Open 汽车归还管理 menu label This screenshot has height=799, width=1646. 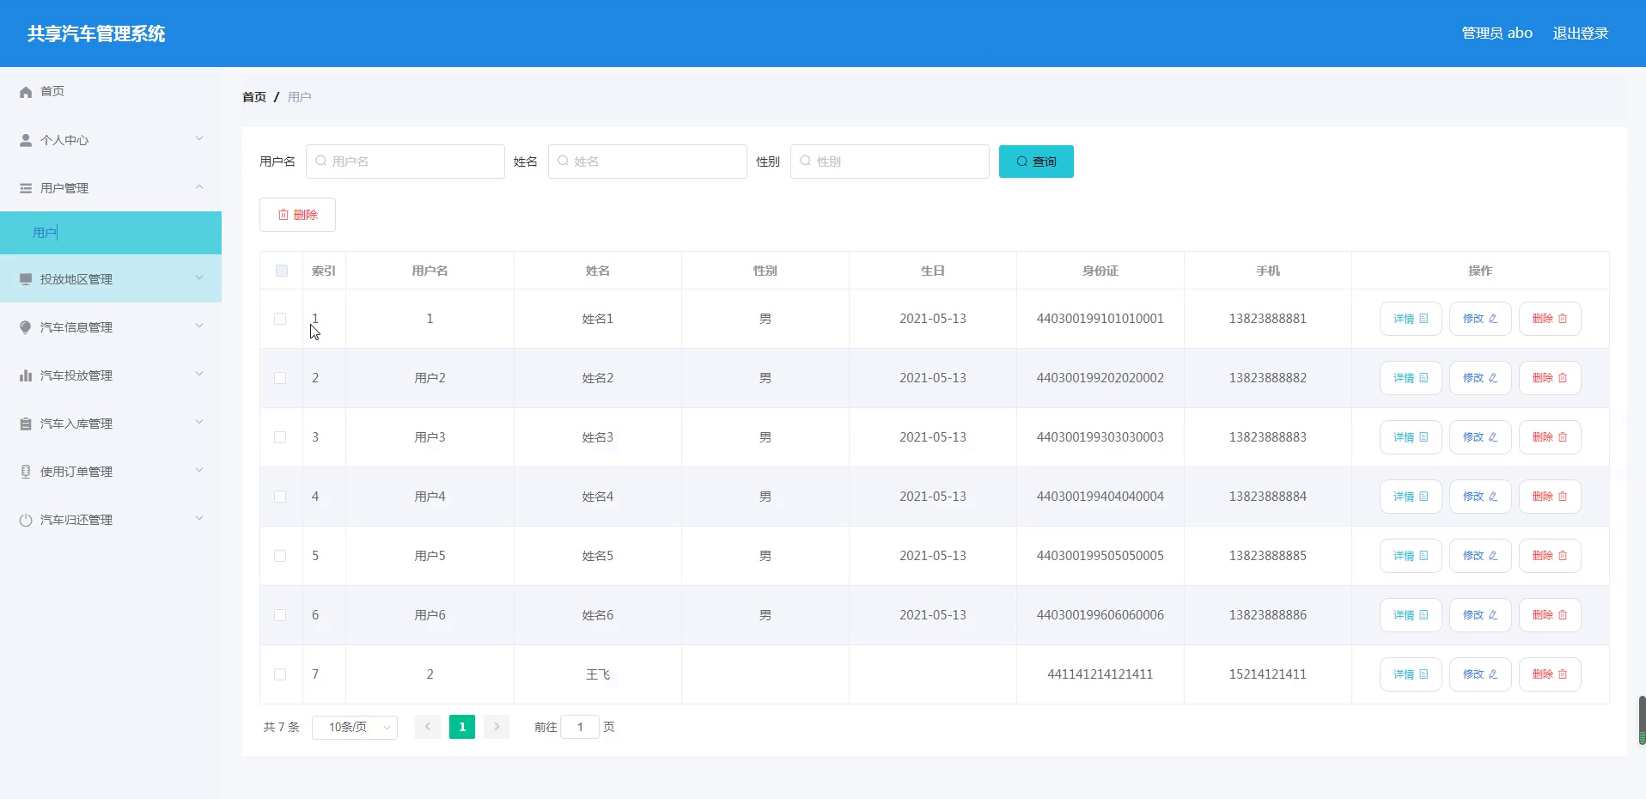coord(76,520)
